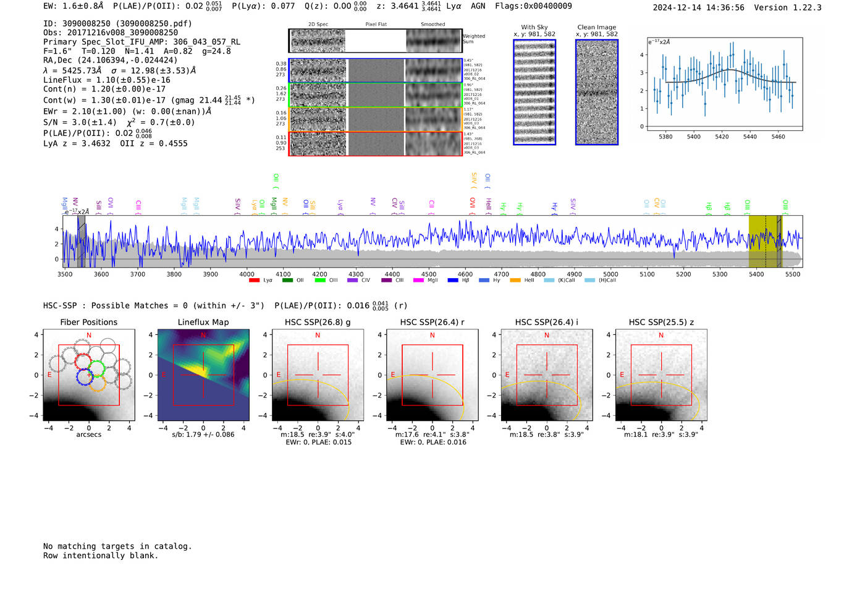Image resolution: width=865 pixels, height=589 pixels.
Task: Click the EWr = 2.10(±1.00) line
Action: tap(127, 111)
